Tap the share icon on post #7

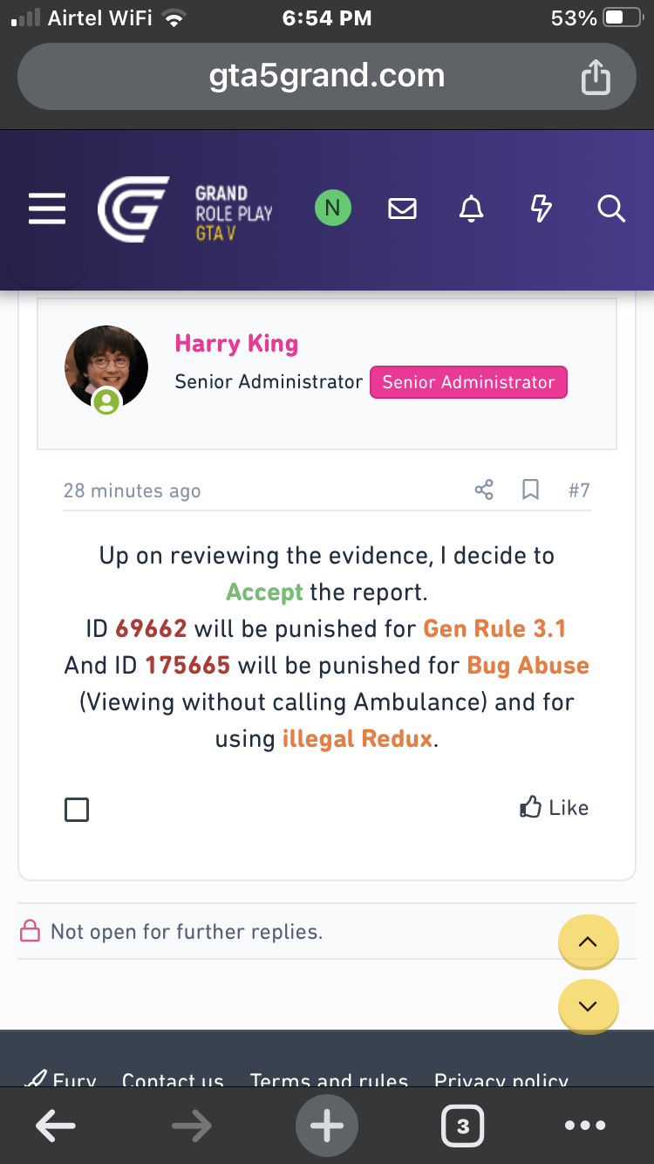(x=484, y=490)
